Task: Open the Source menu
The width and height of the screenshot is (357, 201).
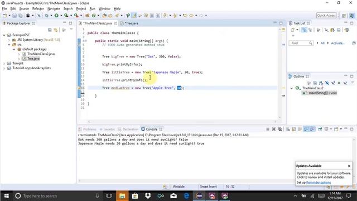Action: pyautogui.click(x=24, y=9)
